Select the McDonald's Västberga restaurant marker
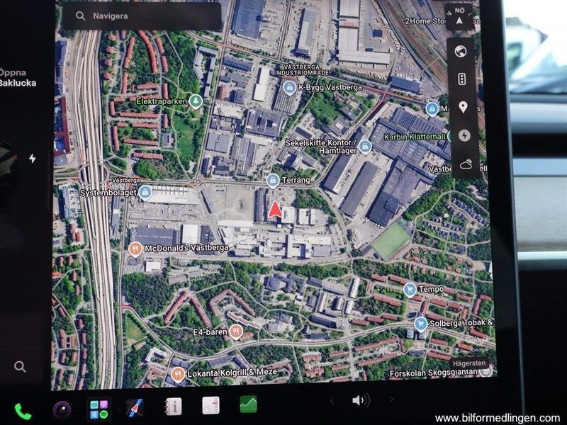The image size is (567, 425). coord(135,249)
